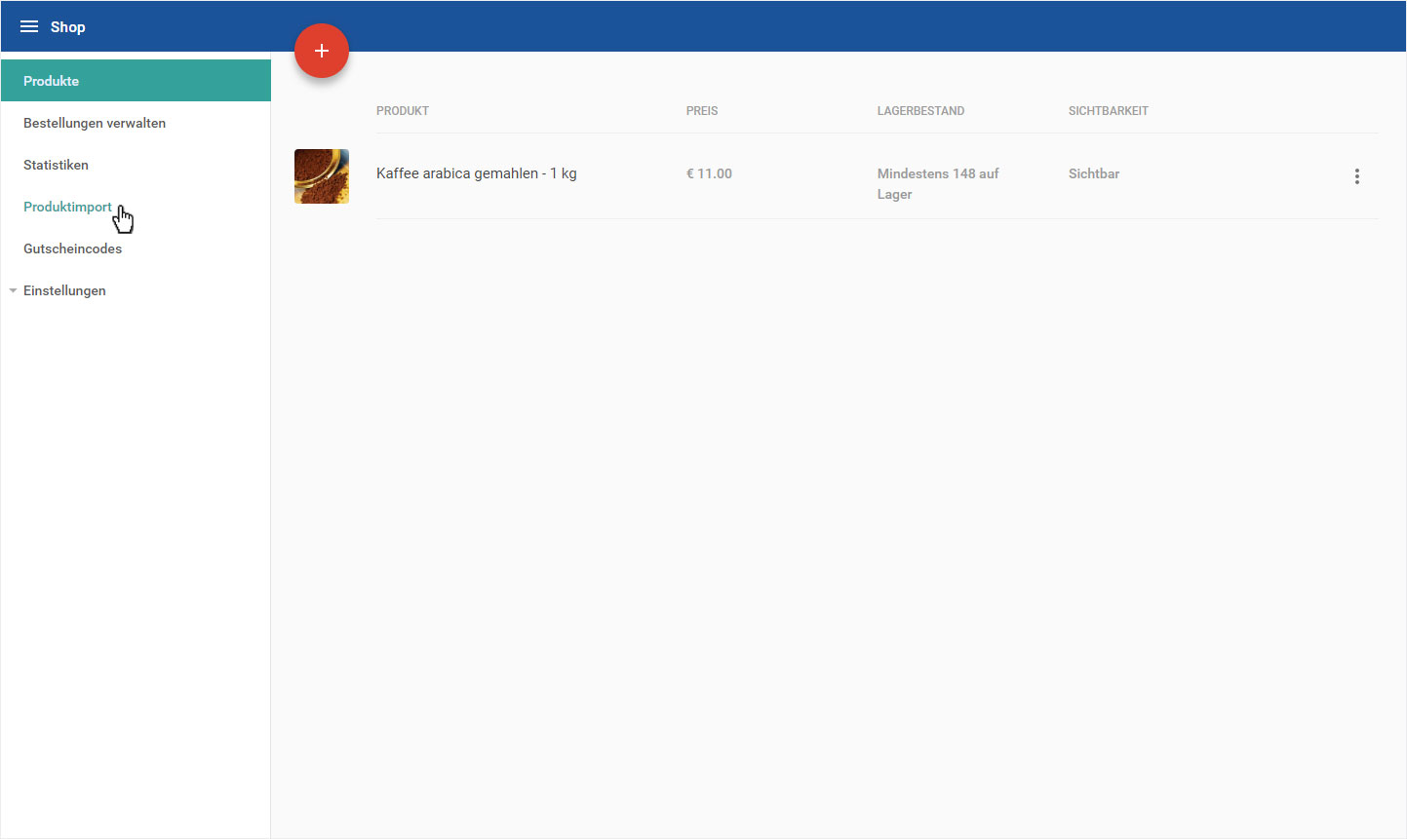Click the Mindestens 148 auf Lager text
1407x839 pixels.
(x=938, y=184)
